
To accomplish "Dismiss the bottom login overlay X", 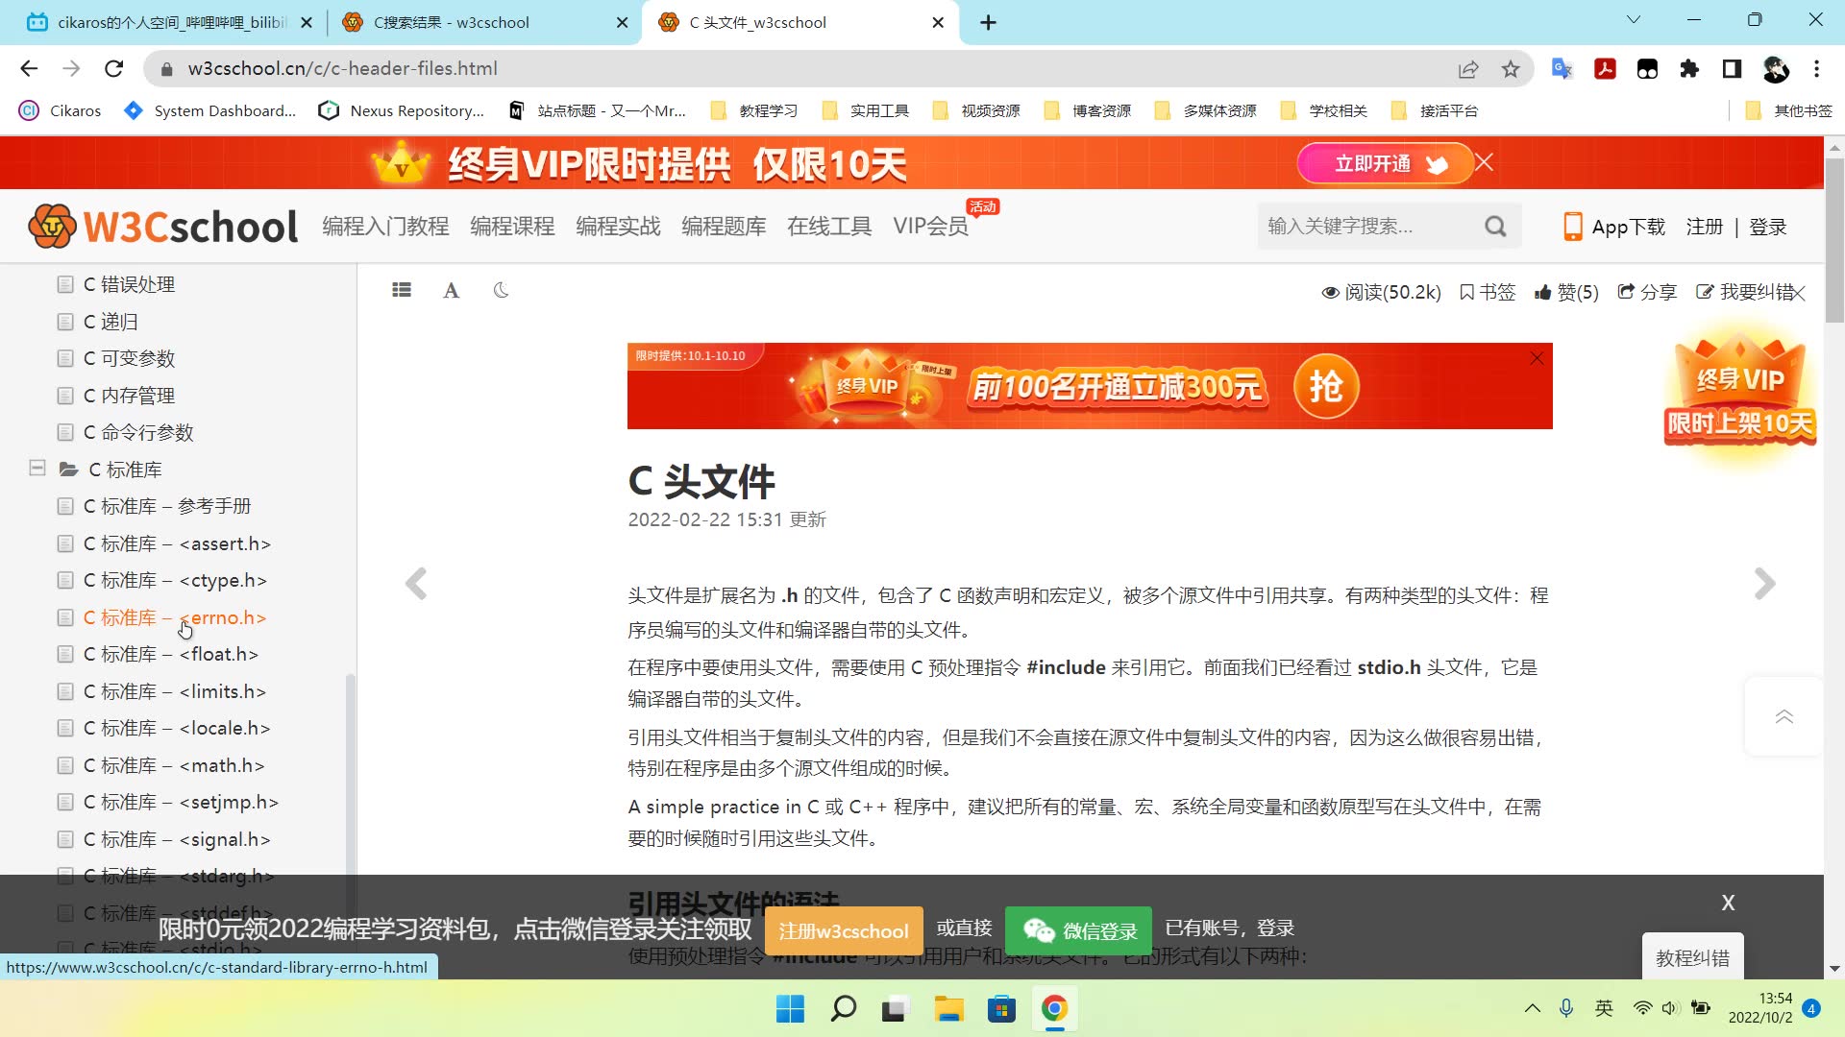I will tap(1728, 903).
